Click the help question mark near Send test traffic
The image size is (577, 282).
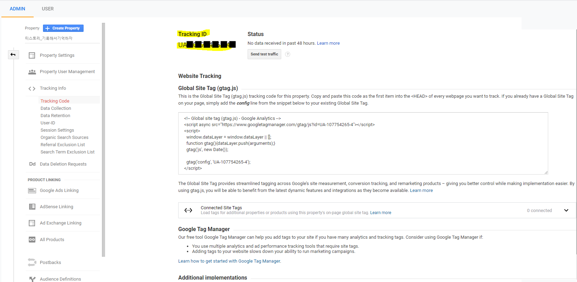click(x=287, y=54)
